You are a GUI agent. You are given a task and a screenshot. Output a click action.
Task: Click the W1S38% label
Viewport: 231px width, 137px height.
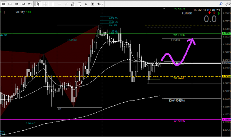pyautogui.click(x=179, y=121)
